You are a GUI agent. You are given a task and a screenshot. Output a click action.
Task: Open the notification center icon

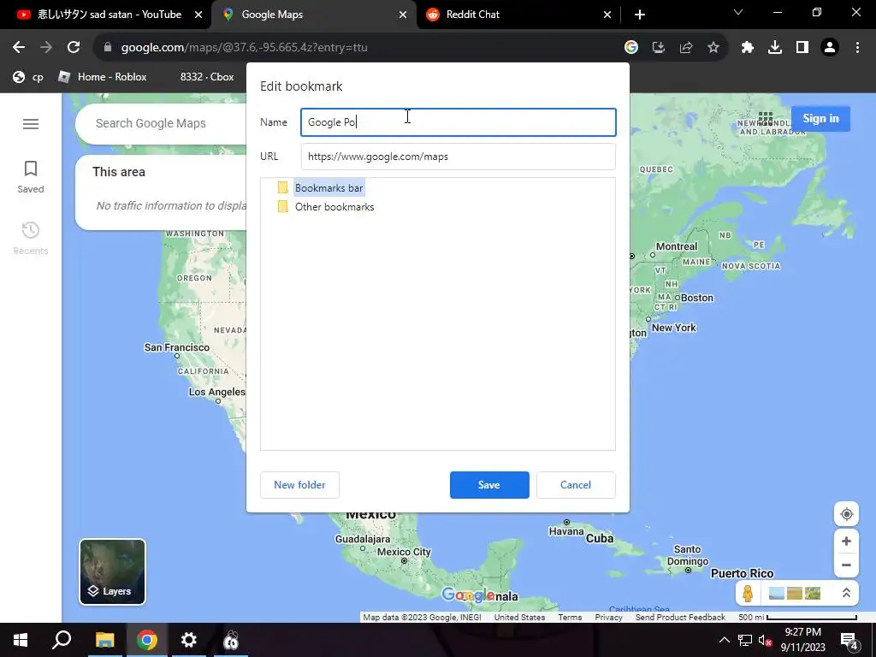click(x=849, y=640)
